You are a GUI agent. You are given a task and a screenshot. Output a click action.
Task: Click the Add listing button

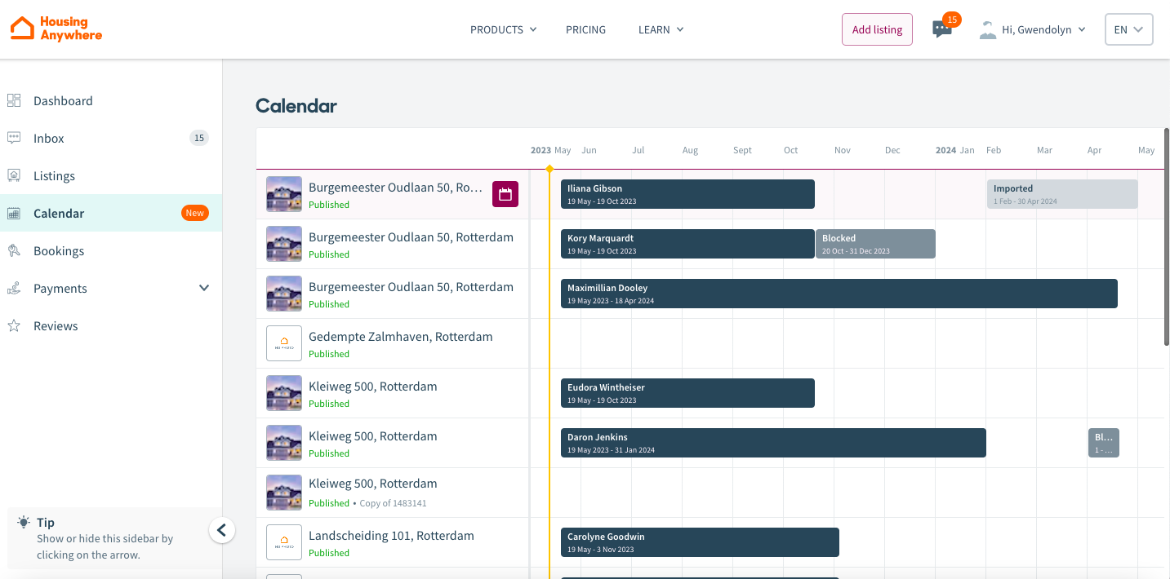[x=877, y=29]
